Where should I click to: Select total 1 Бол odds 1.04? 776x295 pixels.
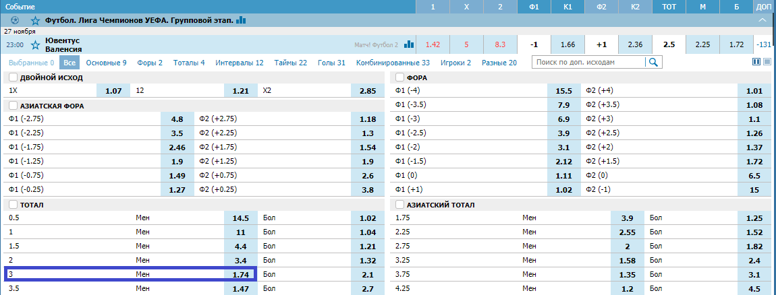click(x=368, y=232)
